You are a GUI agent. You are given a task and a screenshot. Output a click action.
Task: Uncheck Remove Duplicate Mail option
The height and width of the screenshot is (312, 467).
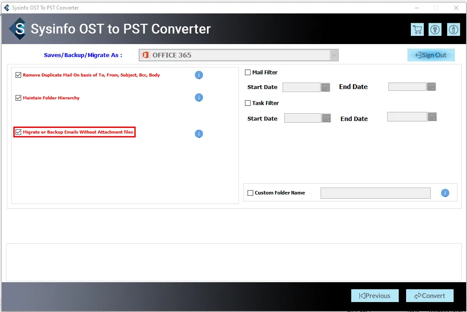(x=19, y=75)
